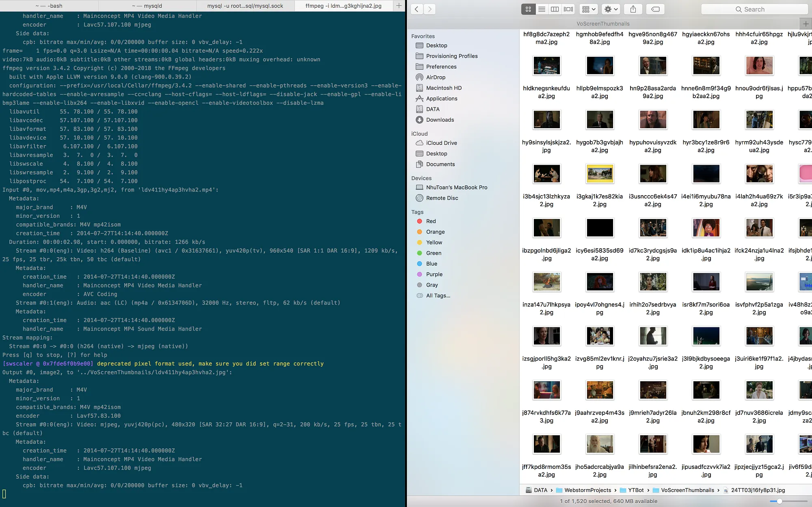Click DATA in the path bar
The height and width of the screenshot is (507, 812).
coord(537,490)
